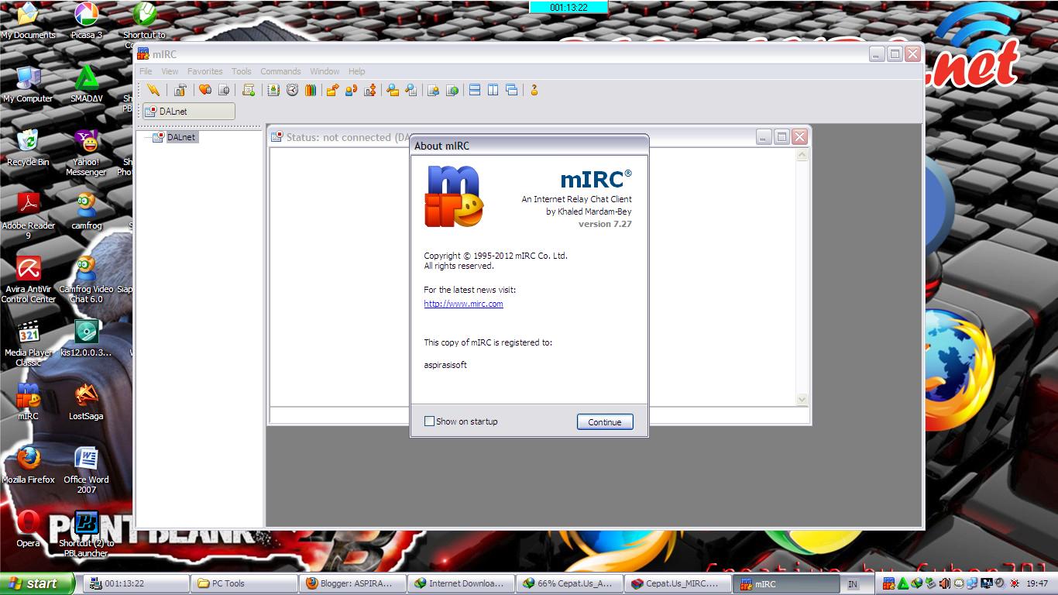
Task: Cascade windows via toolbar icon
Action: tap(511, 90)
